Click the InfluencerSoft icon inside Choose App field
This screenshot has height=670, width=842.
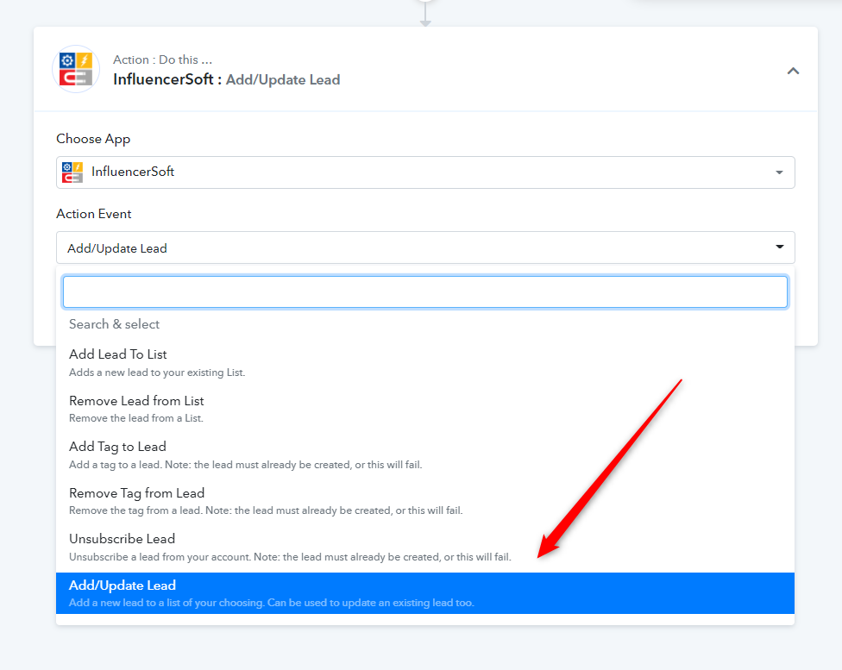click(x=72, y=172)
